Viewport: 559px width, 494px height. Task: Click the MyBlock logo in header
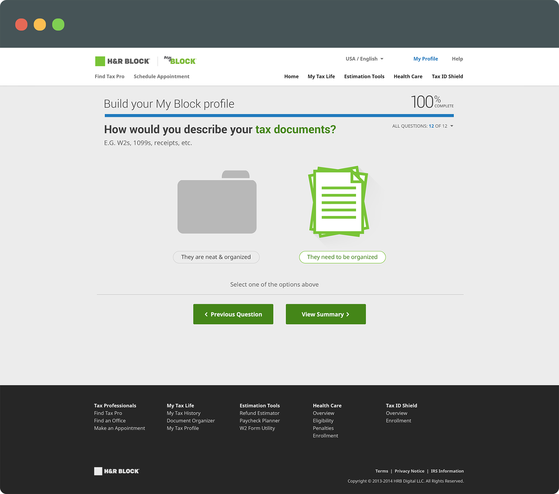pos(180,61)
